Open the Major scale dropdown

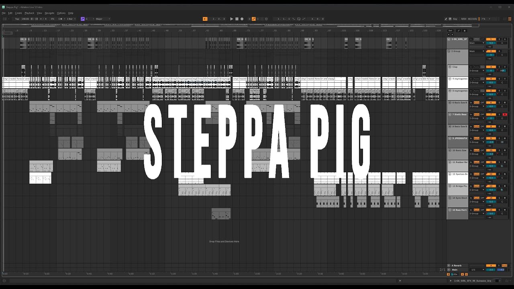[x=103, y=19]
